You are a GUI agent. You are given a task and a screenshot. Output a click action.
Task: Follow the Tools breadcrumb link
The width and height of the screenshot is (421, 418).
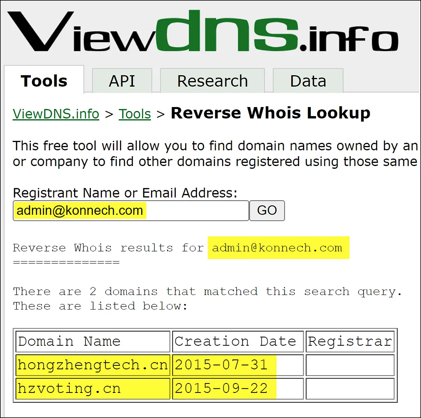[x=135, y=114]
